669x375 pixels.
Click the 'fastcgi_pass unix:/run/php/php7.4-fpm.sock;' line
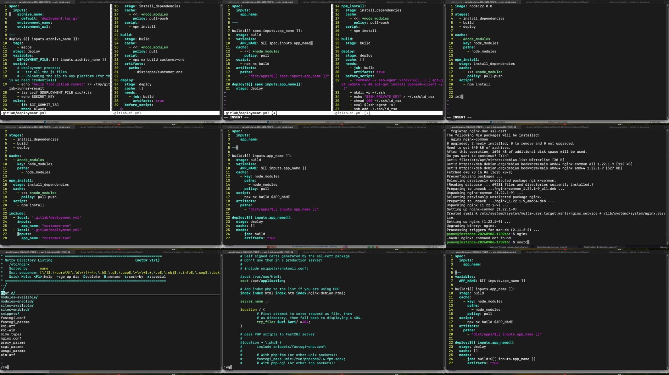tap(301, 359)
